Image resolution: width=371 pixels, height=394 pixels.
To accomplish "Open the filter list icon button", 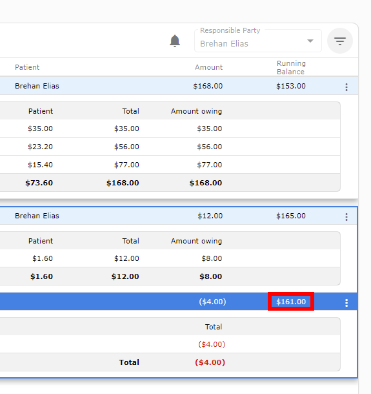I will point(340,41).
